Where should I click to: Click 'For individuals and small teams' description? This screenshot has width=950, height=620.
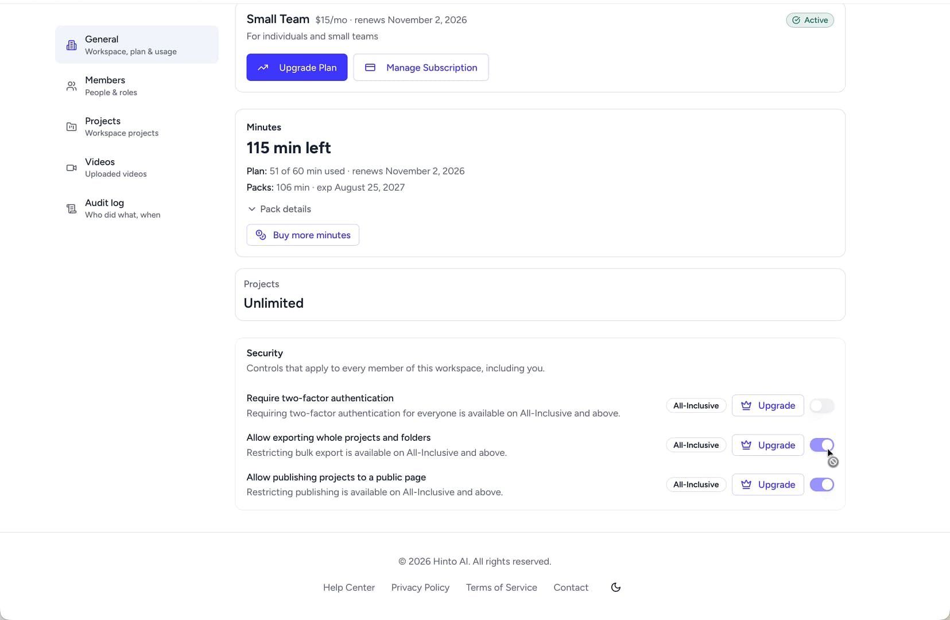click(x=312, y=36)
